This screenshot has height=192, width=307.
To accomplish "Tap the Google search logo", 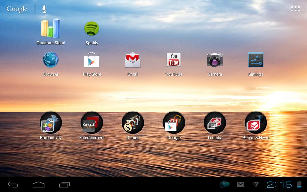I will (17, 9).
